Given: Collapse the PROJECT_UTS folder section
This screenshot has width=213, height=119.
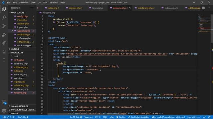Looking at the screenshot, I should click(x=17, y=53).
